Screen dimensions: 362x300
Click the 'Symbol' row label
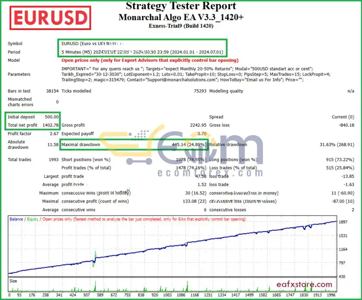coord(15,43)
